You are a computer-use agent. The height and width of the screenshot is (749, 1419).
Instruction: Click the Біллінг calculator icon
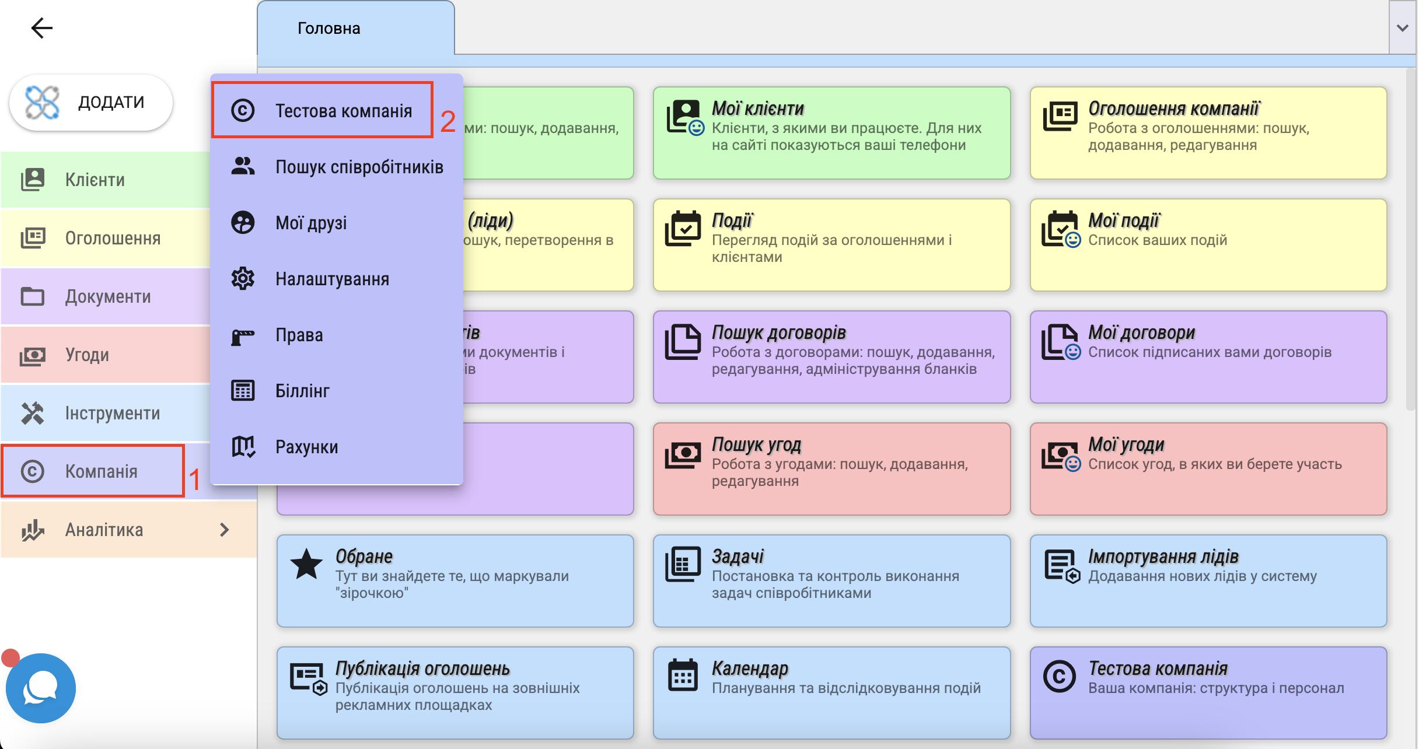click(x=243, y=391)
